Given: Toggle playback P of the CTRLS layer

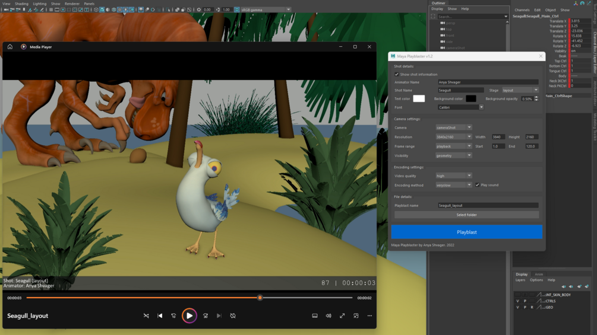Looking at the screenshot, I should click(525, 301).
